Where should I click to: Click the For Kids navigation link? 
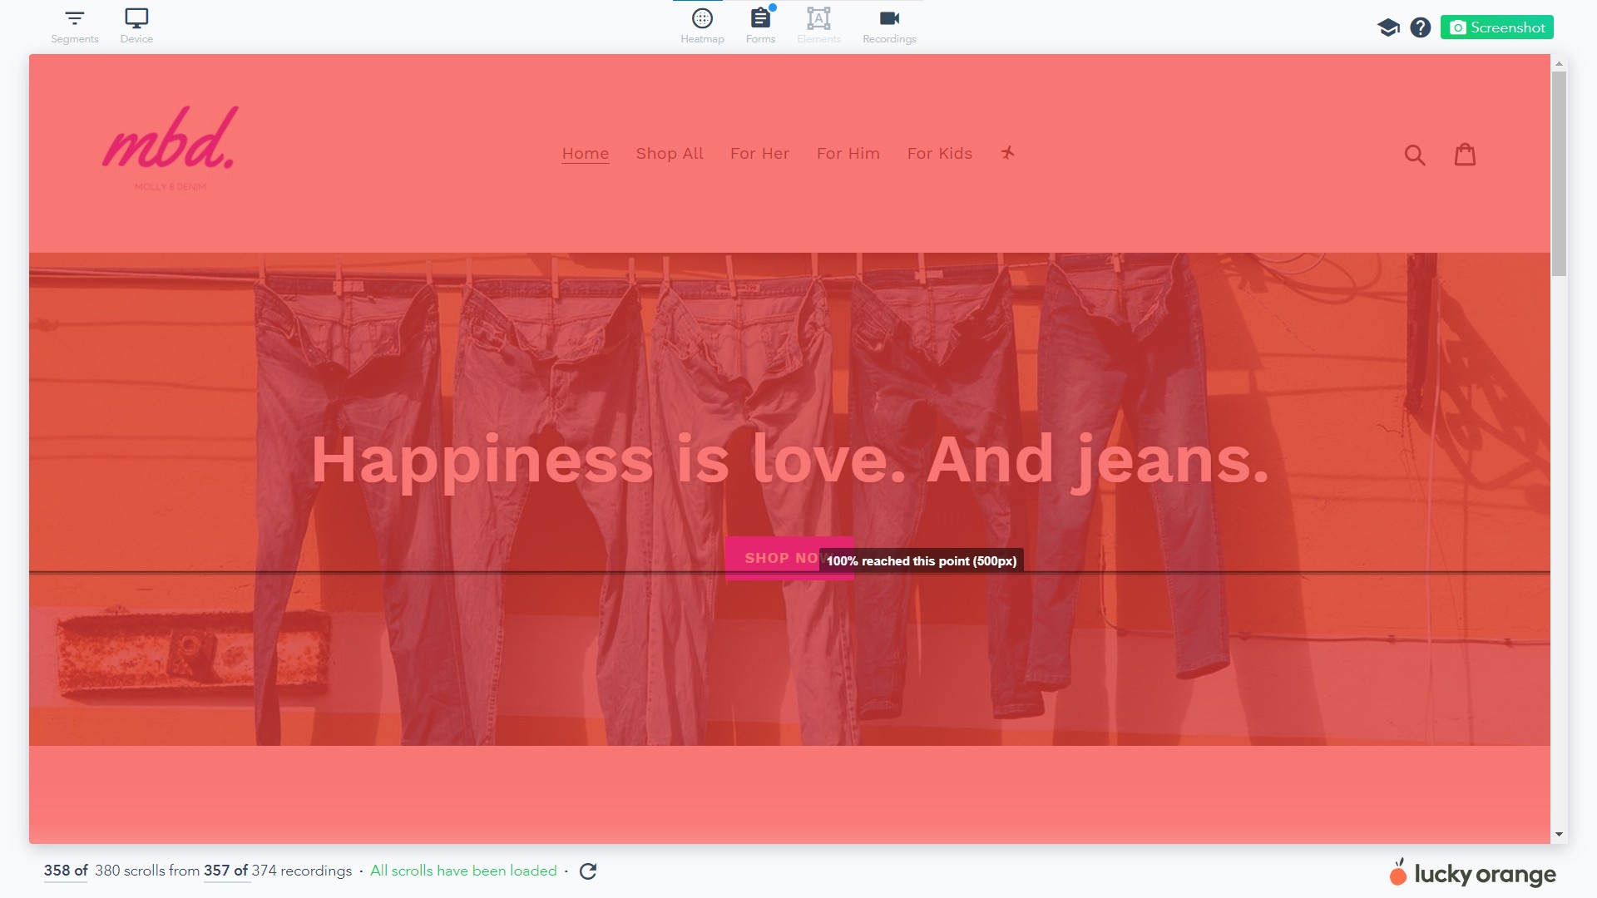pyautogui.click(x=939, y=154)
